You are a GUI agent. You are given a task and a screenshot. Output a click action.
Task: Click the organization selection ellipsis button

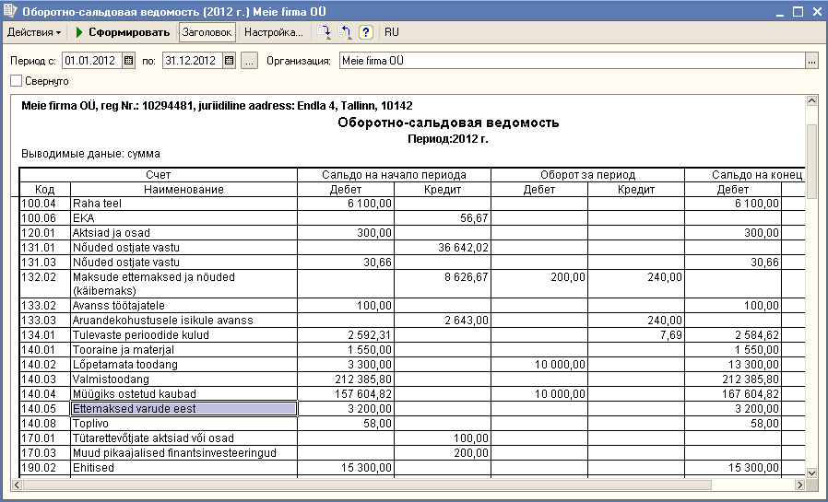pos(811,62)
